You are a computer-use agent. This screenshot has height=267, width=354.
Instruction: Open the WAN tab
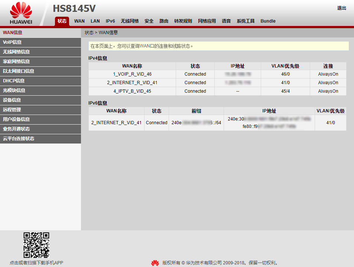79,21
